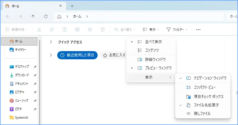238x125 pixels.
Task: Toggle 詳細ウィンドウ pane
Action: 151,59
